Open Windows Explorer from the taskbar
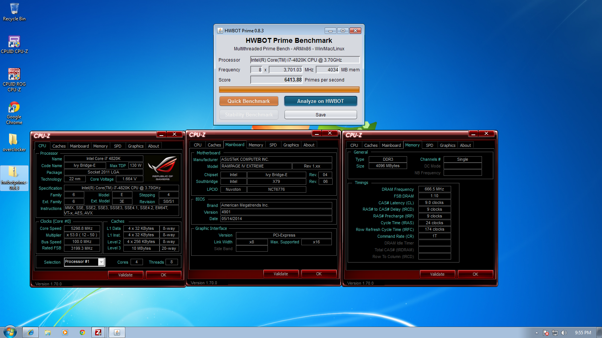This screenshot has height=338, width=602. 48,332
